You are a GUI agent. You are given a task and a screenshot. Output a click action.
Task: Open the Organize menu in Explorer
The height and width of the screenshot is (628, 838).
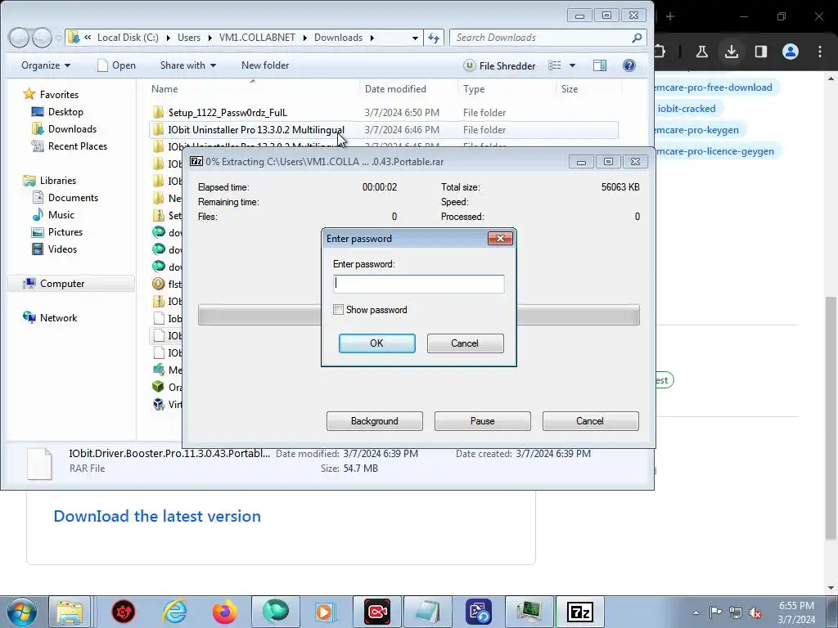click(x=46, y=65)
